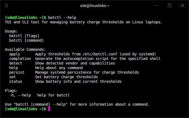This screenshot has width=189, height=118.
Task: Click the 'detect' command name
Action: tap(16, 63)
